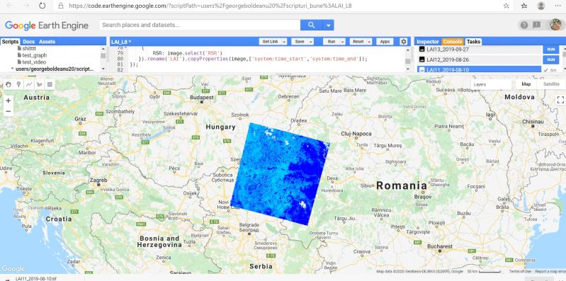The image size is (566, 281).
Task: Click the Get Link button
Action: point(270,42)
